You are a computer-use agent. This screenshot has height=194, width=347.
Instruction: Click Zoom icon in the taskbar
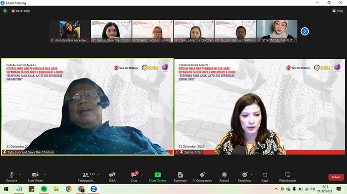tap(94, 189)
